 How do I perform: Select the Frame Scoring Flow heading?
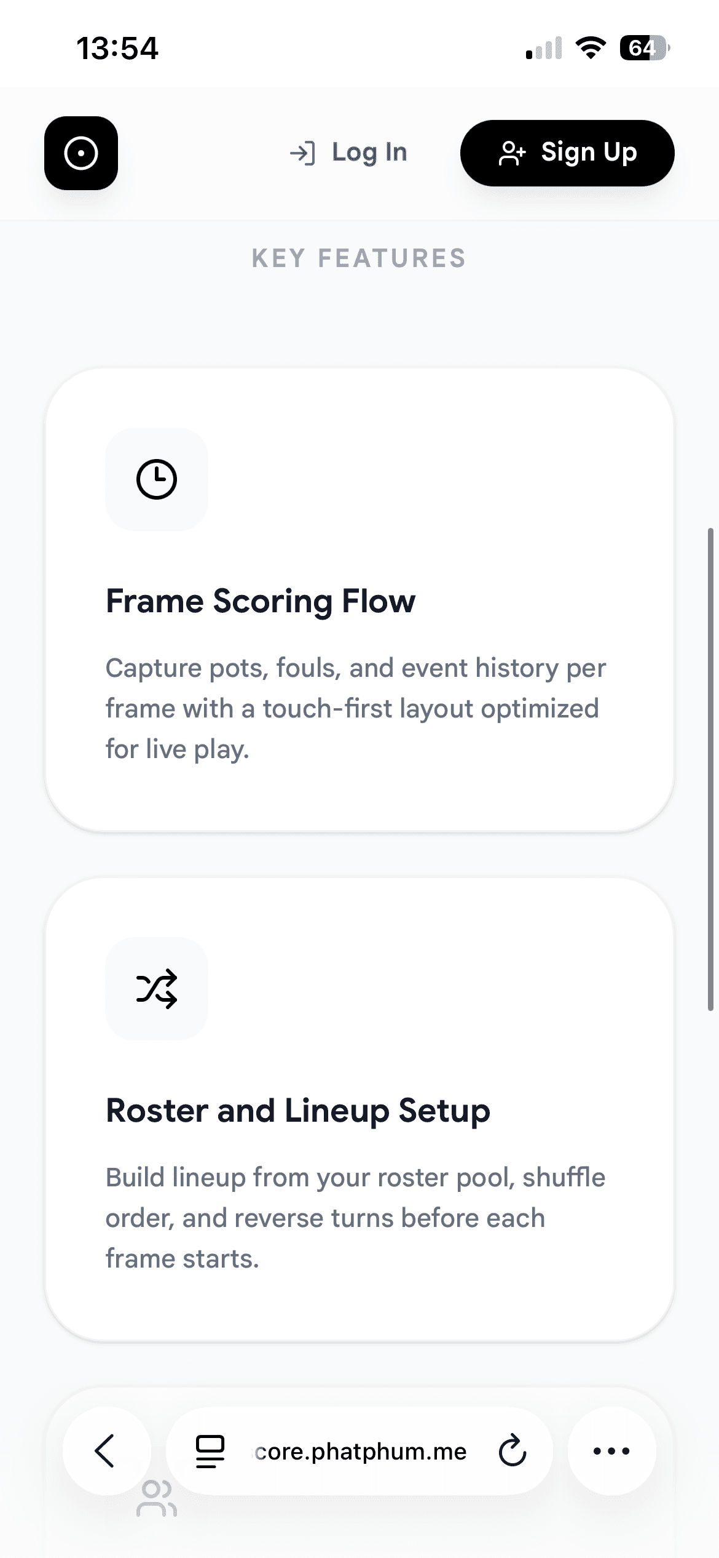click(x=261, y=601)
